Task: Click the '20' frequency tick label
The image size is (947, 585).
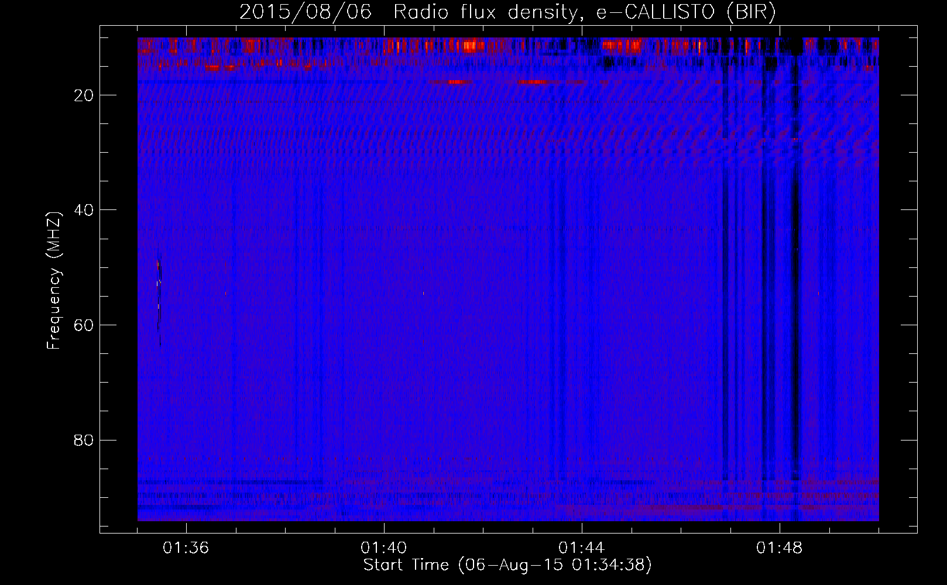Action: (84, 95)
